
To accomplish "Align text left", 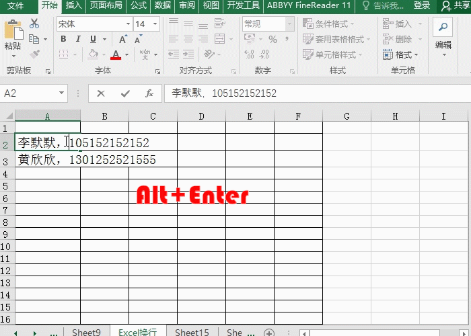I will 174,39.
